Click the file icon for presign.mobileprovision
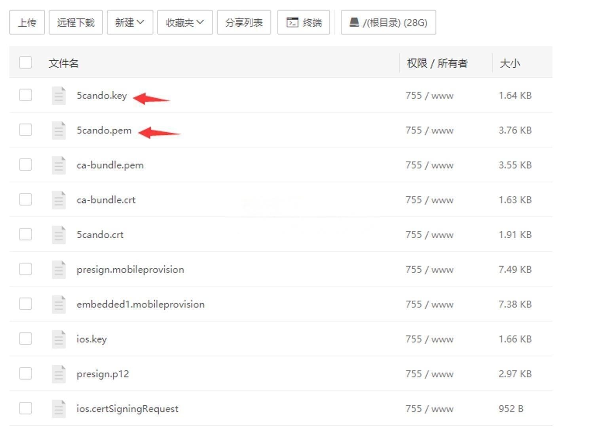This screenshot has height=433, width=596. (x=59, y=269)
